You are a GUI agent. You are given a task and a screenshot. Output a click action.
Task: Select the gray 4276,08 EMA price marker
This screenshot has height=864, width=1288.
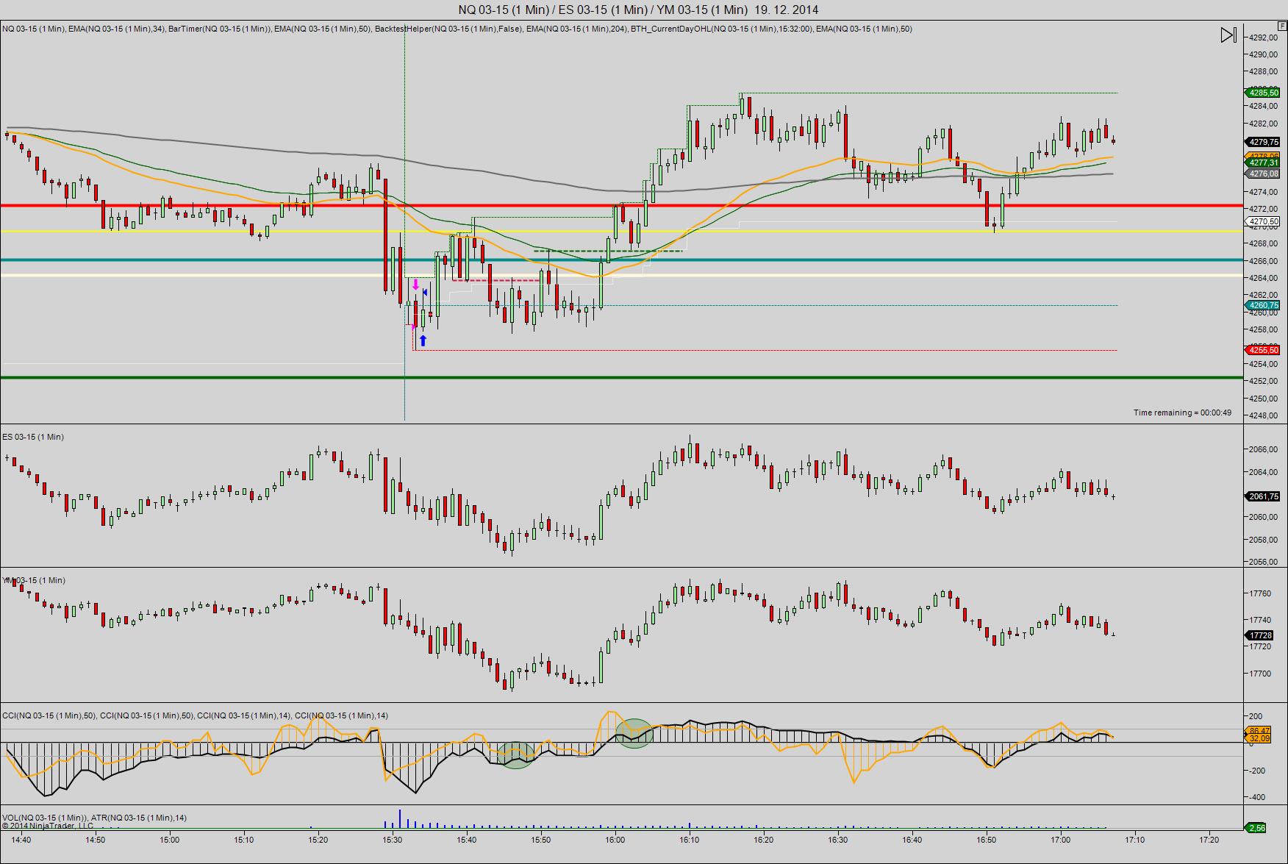(x=1263, y=174)
